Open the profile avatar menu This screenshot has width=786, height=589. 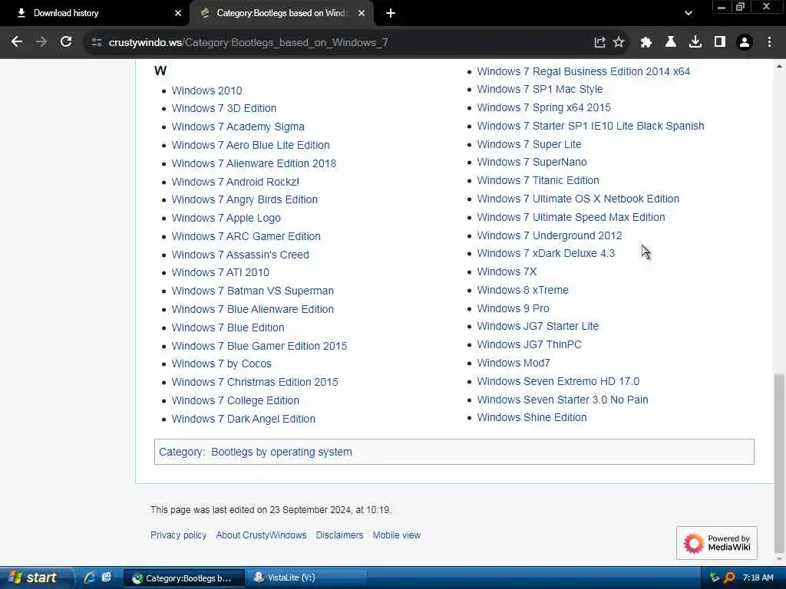pyautogui.click(x=745, y=43)
